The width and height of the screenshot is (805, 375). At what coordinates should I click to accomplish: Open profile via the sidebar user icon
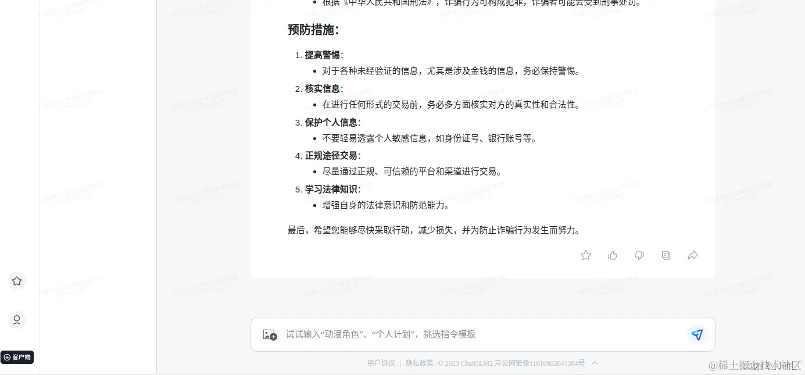(x=16, y=320)
